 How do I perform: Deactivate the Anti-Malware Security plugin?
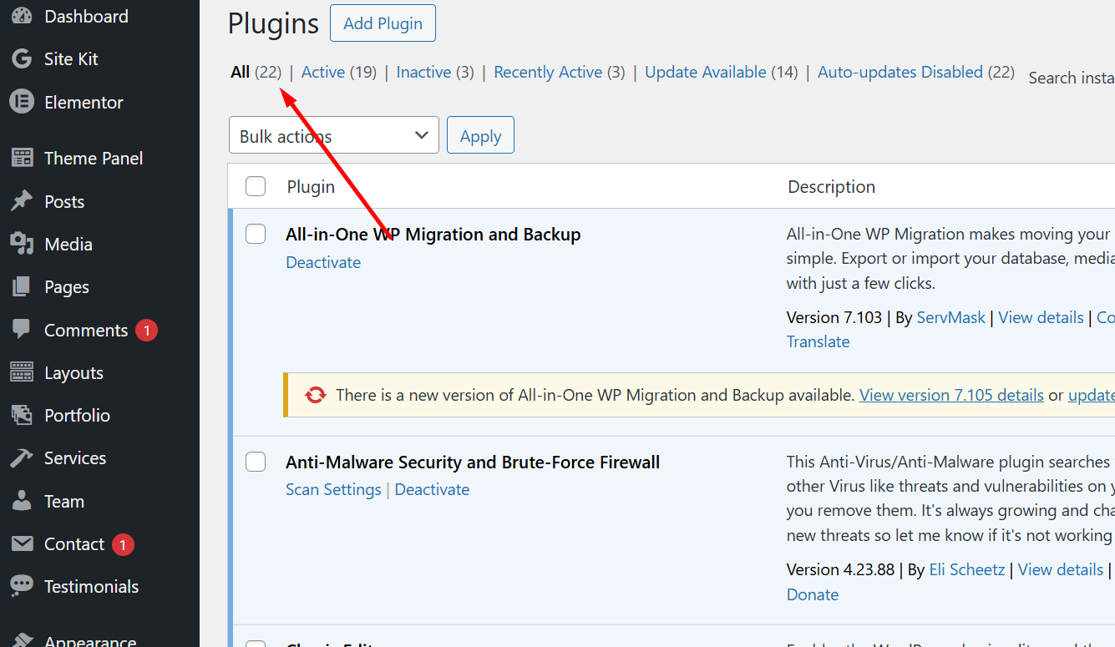click(432, 489)
